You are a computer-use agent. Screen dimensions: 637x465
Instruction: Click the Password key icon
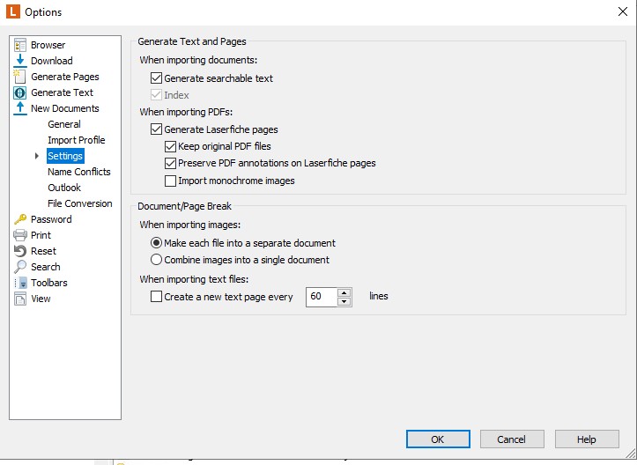click(20, 219)
